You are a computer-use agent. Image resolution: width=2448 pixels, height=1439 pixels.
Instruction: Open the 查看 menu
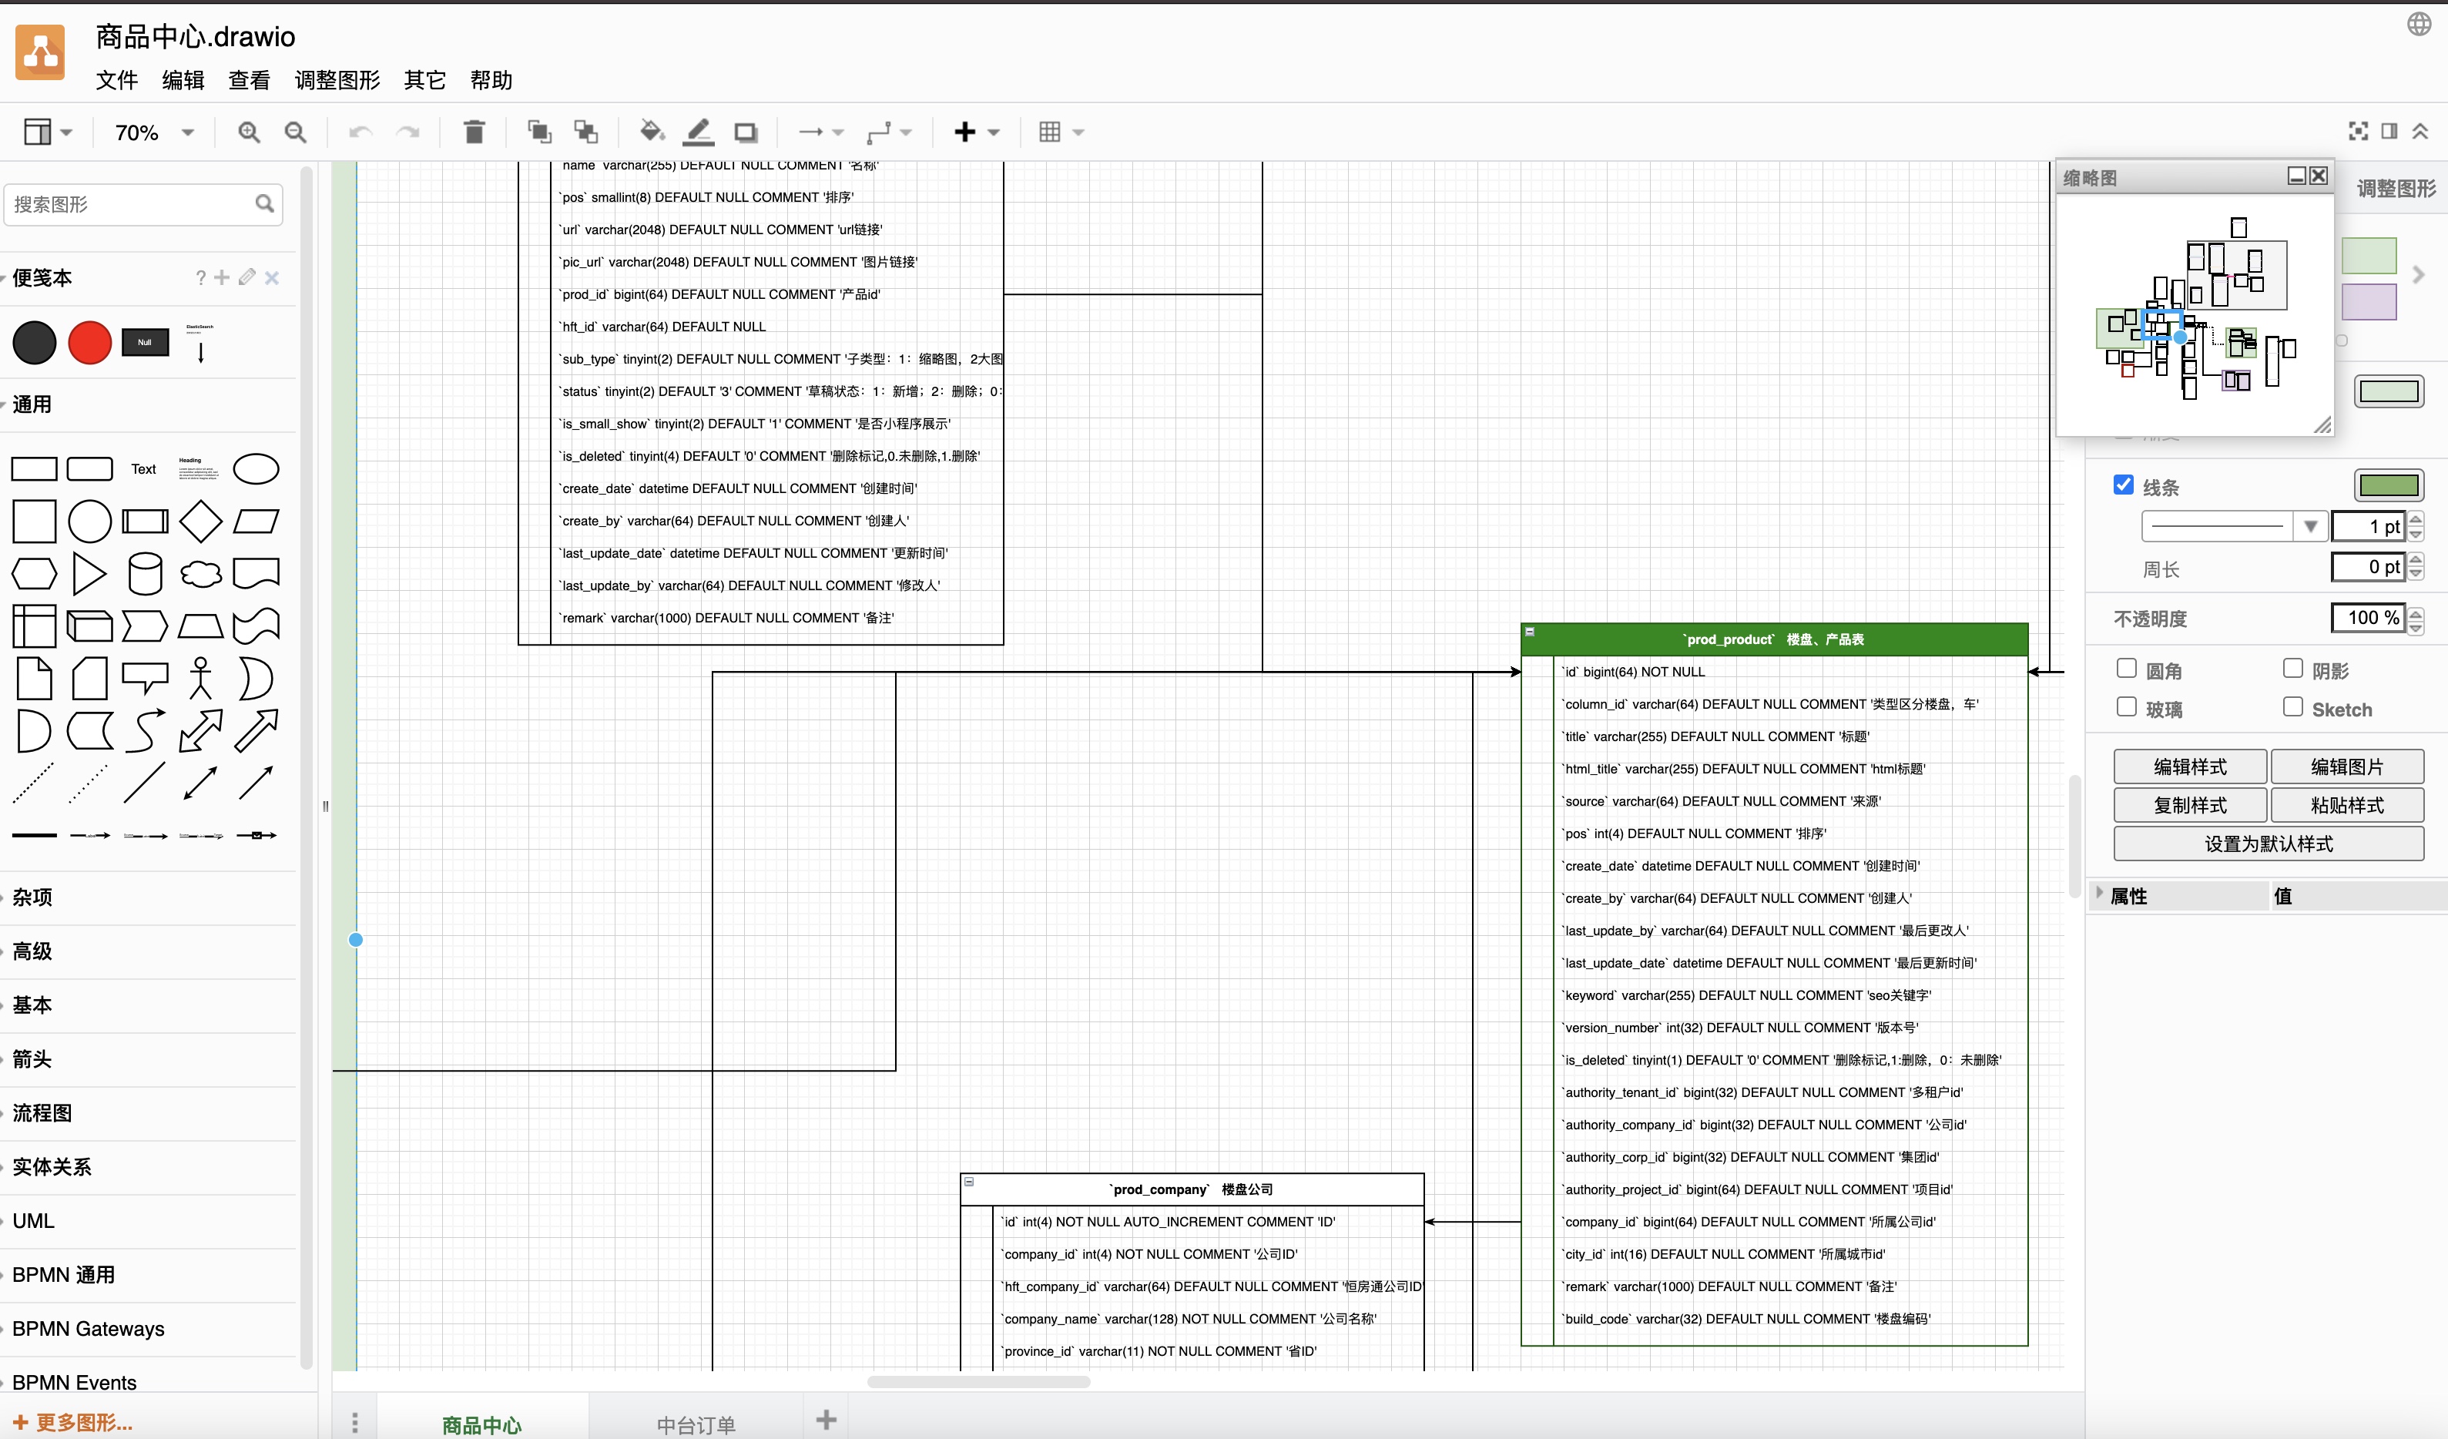tap(249, 81)
